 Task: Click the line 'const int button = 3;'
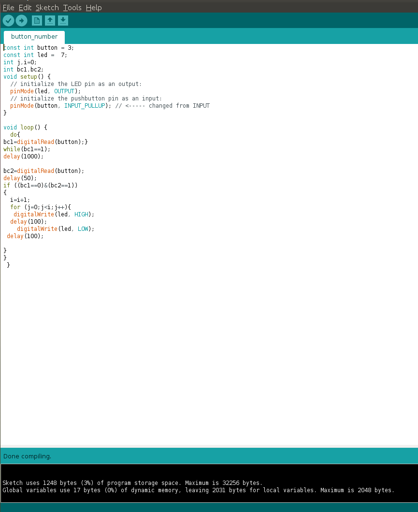(x=39, y=48)
